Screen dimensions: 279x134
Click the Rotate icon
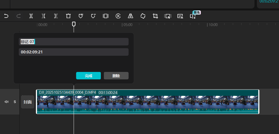click(x=143, y=16)
